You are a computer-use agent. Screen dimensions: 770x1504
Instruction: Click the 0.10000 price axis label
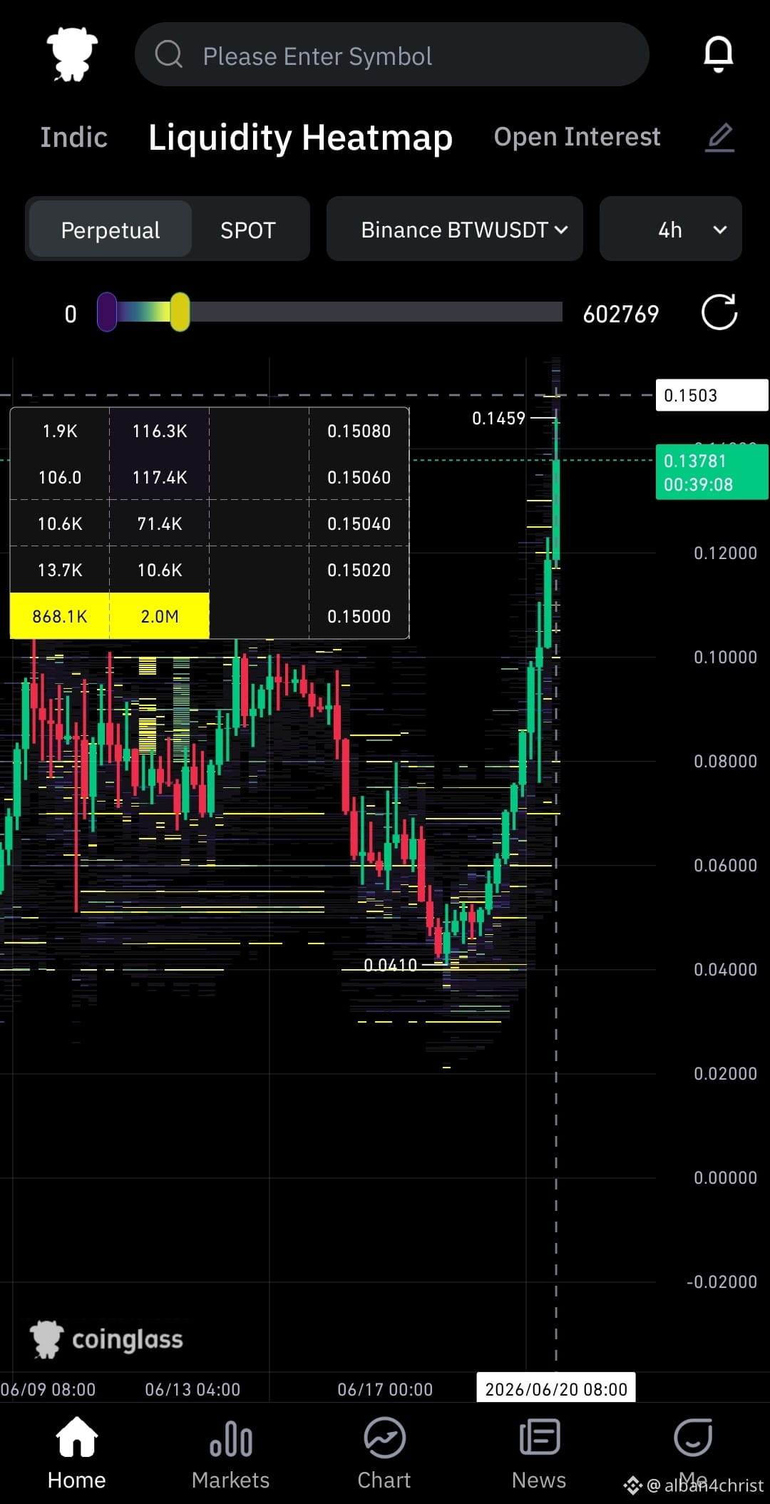click(x=725, y=657)
